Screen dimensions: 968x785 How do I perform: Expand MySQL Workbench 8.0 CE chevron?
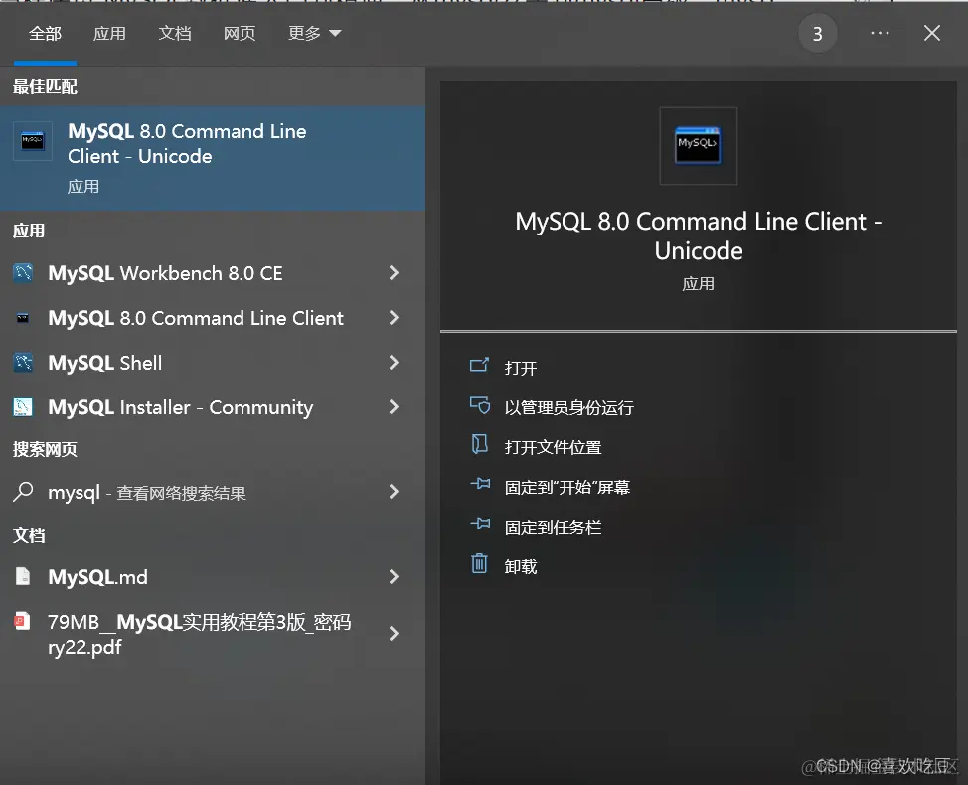(394, 273)
